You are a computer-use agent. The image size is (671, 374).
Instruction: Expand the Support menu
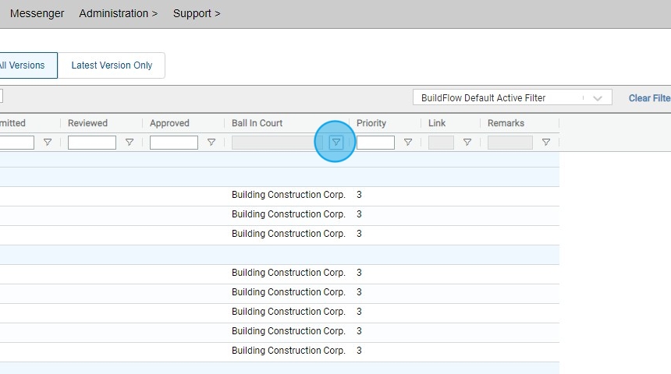(197, 13)
